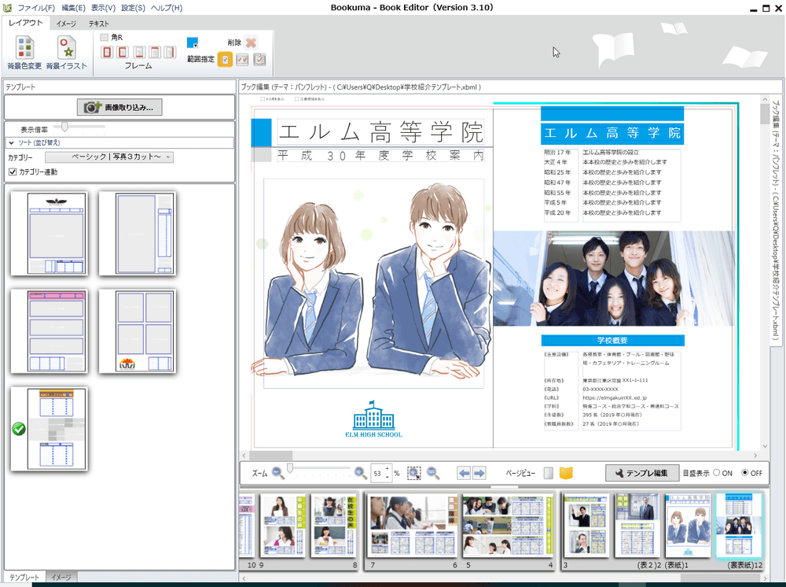Viewport: 786px width, 587px height.
Task: Open the blue frame color dropdown
Action: [193, 42]
